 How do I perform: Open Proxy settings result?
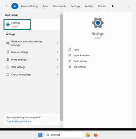[x=32, y=60]
